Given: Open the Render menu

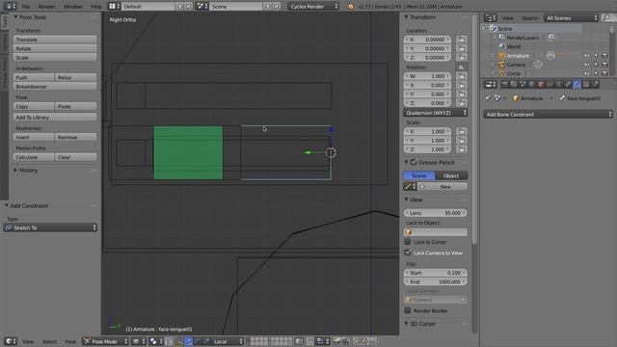Looking at the screenshot, I should pyautogui.click(x=47, y=7).
